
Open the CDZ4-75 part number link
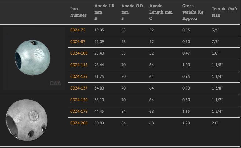click(78, 30)
